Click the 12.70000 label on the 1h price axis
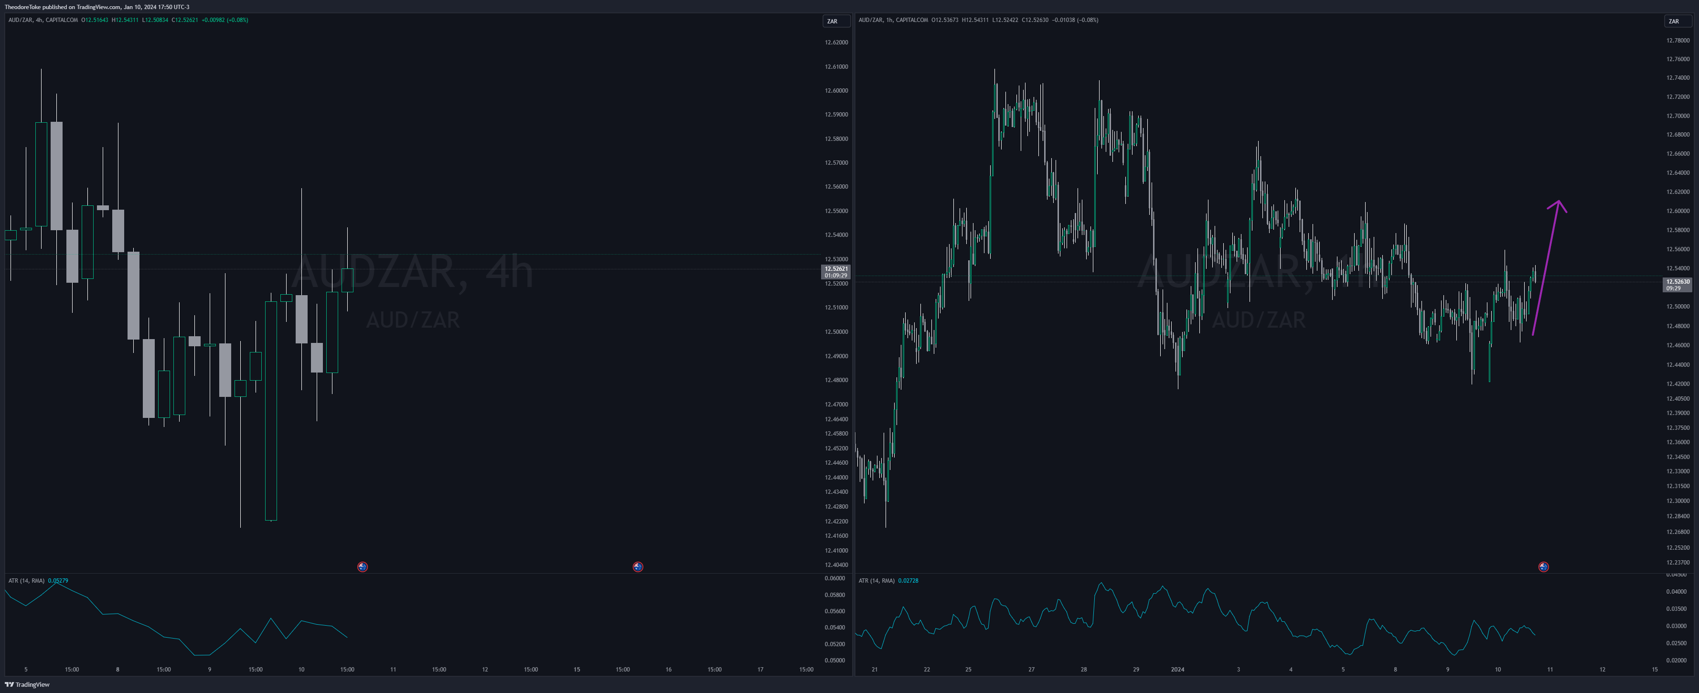Viewport: 1699px width, 693px height. pos(1678,116)
